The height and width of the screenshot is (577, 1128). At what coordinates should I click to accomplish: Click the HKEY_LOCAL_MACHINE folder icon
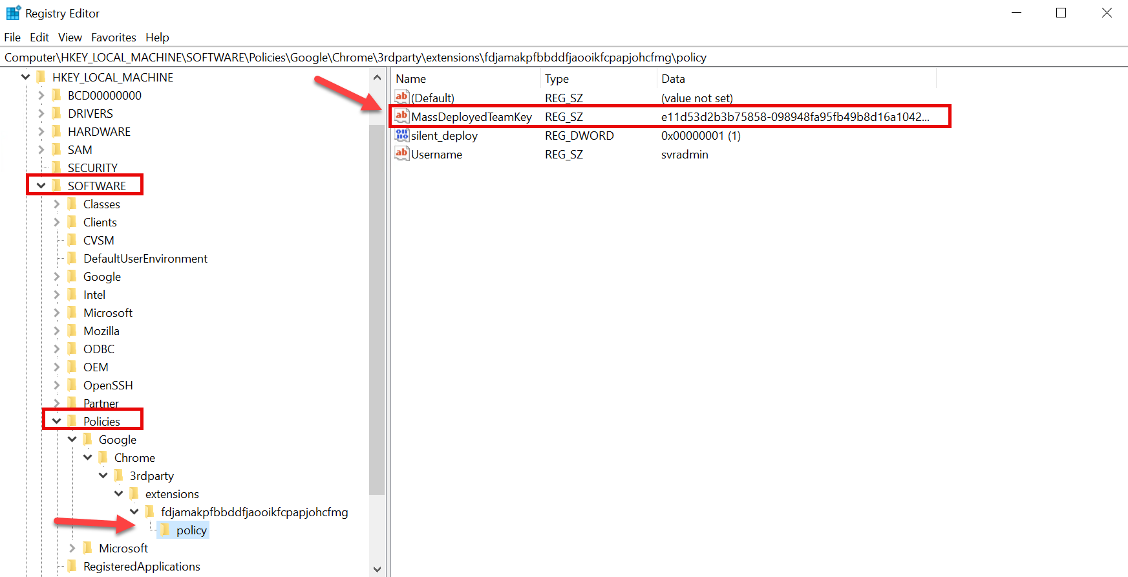click(x=41, y=77)
